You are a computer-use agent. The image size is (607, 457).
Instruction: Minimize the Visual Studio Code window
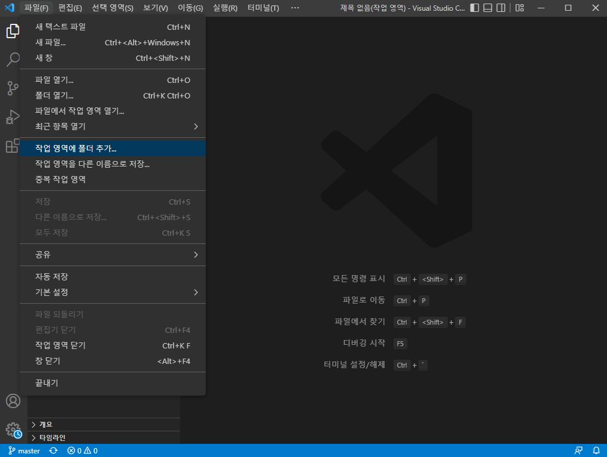tap(541, 8)
